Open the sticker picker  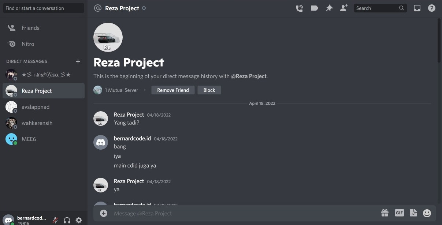413,213
